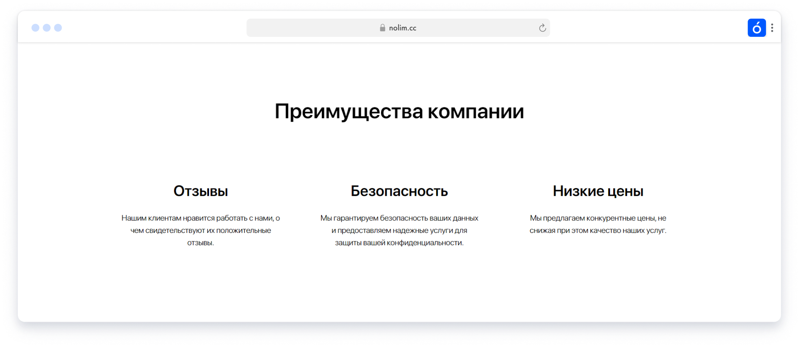Open the three-dot browser menu
Viewport: 798px width, 346px height.
(x=772, y=28)
